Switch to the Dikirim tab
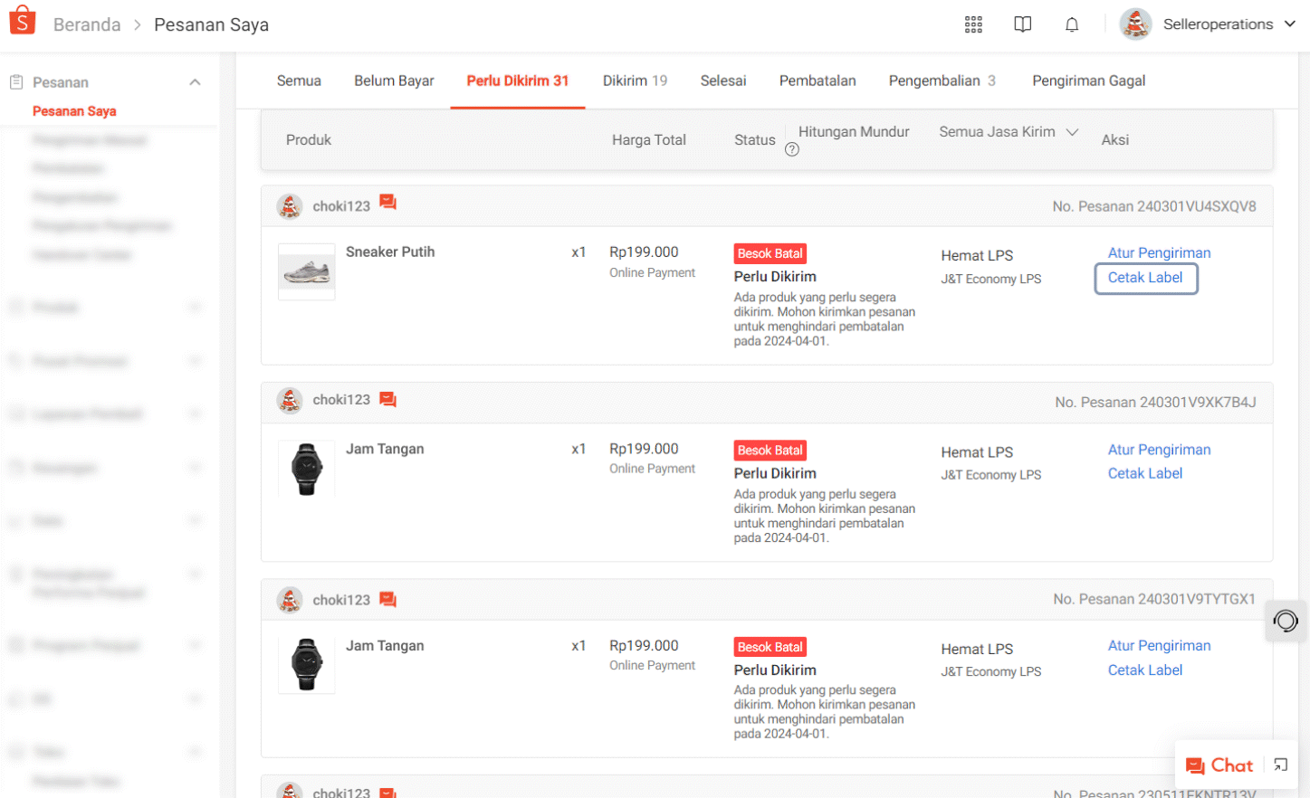The height and width of the screenshot is (798, 1310). click(x=635, y=81)
